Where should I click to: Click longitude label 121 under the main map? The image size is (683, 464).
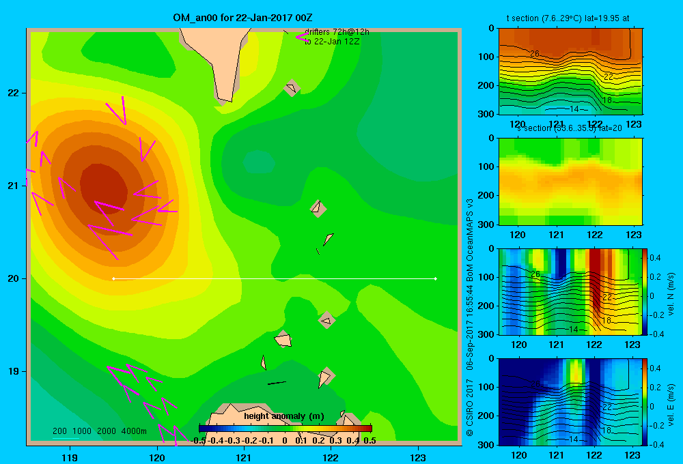244,457
